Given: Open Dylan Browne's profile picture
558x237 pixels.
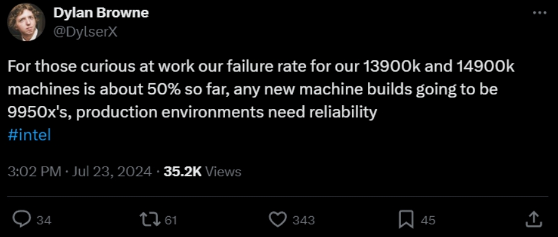Looking at the screenshot, I should click(26, 23).
